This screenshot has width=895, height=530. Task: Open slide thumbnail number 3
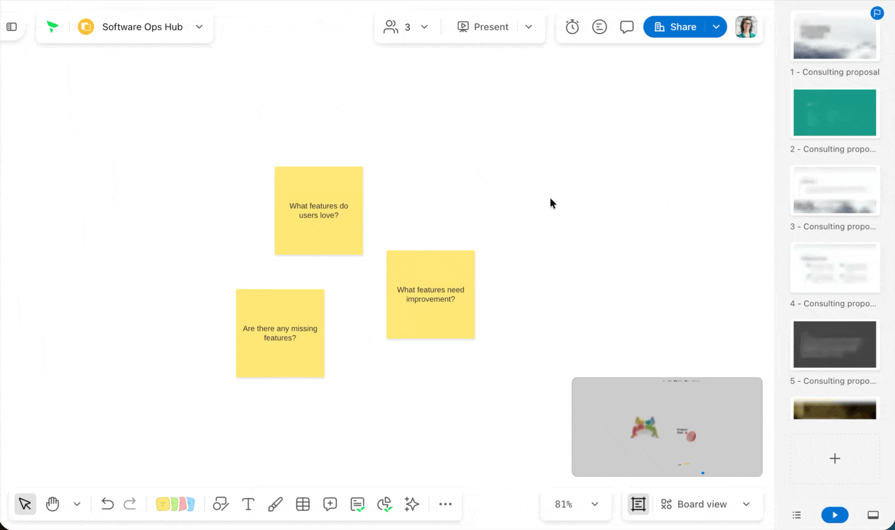pyautogui.click(x=835, y=190)
